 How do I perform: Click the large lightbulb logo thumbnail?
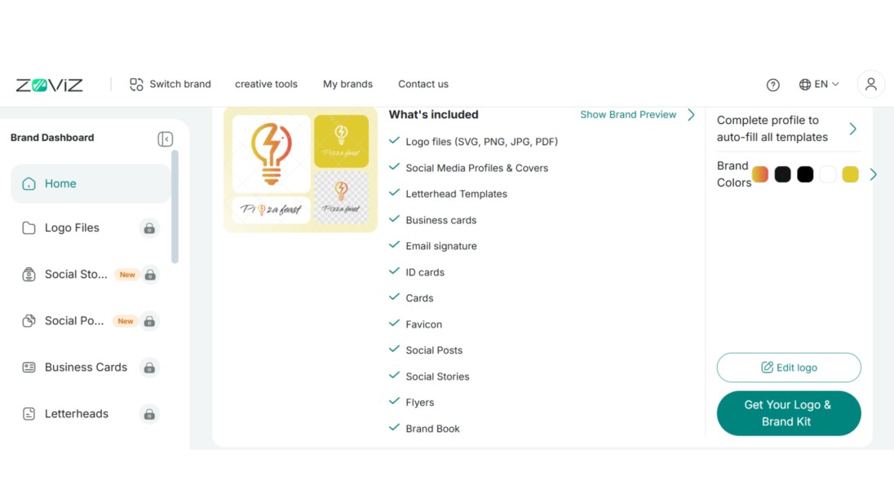pos(272,154)
